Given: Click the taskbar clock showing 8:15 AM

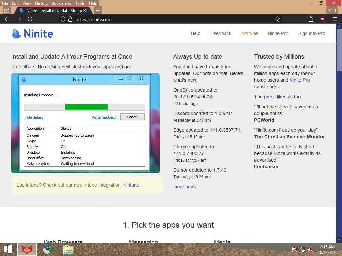Looking at the screenshot, I should (327, 249).
